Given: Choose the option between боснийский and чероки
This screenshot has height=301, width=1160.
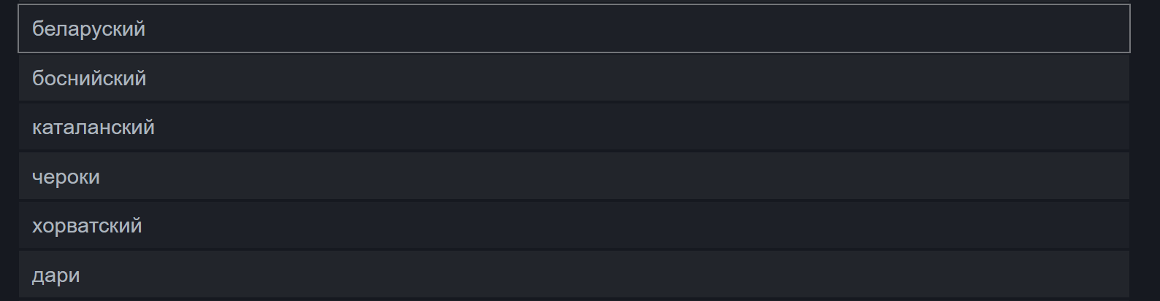Looking at the screenshot, I should [94, 128].
